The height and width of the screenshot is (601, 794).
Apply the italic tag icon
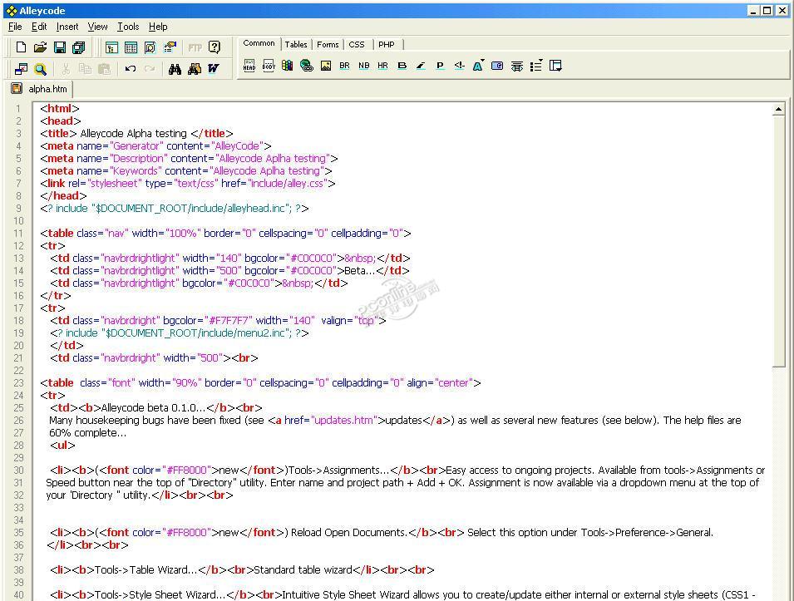[421, 66]
